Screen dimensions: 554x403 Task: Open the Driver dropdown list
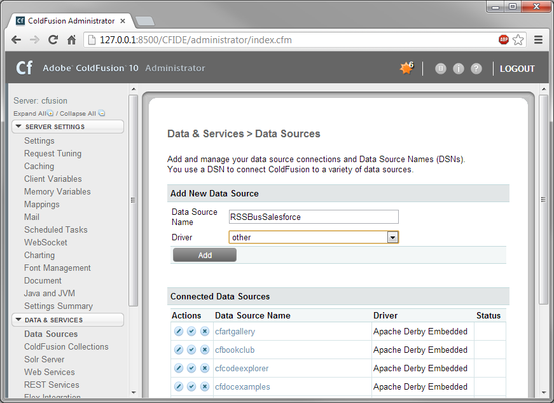point(392,237)
